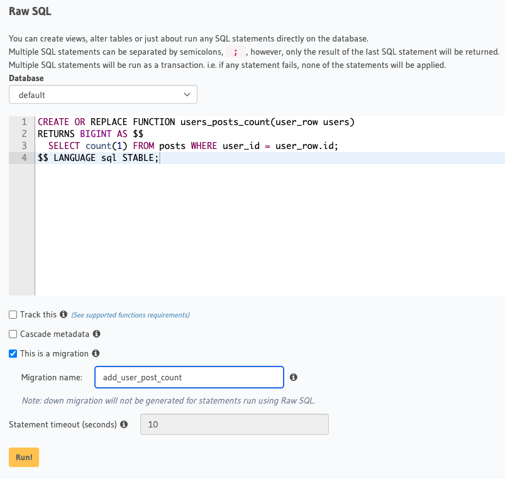The image size is (505, 479).
Task: Click line number 1 in editor gutter
Action: click(x=24, y=122)
